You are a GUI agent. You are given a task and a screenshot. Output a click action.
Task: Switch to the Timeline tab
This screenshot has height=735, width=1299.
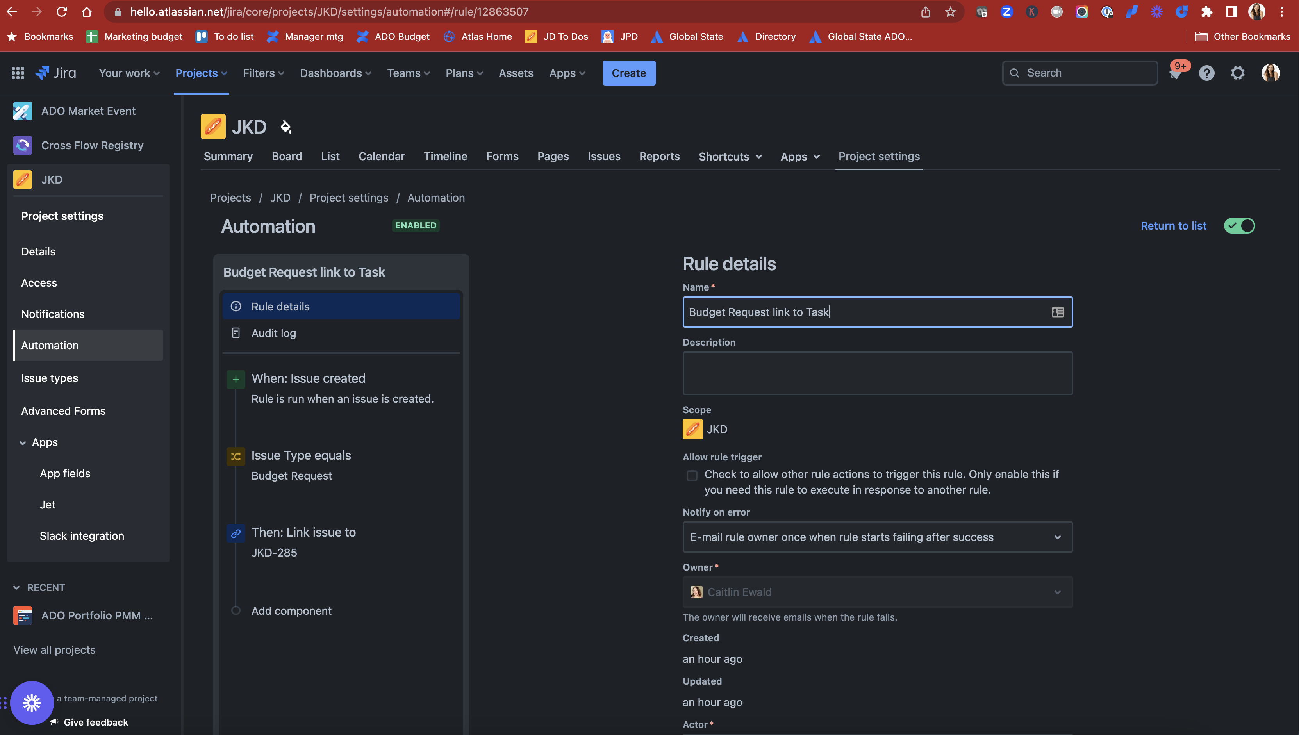pos(446,157)
